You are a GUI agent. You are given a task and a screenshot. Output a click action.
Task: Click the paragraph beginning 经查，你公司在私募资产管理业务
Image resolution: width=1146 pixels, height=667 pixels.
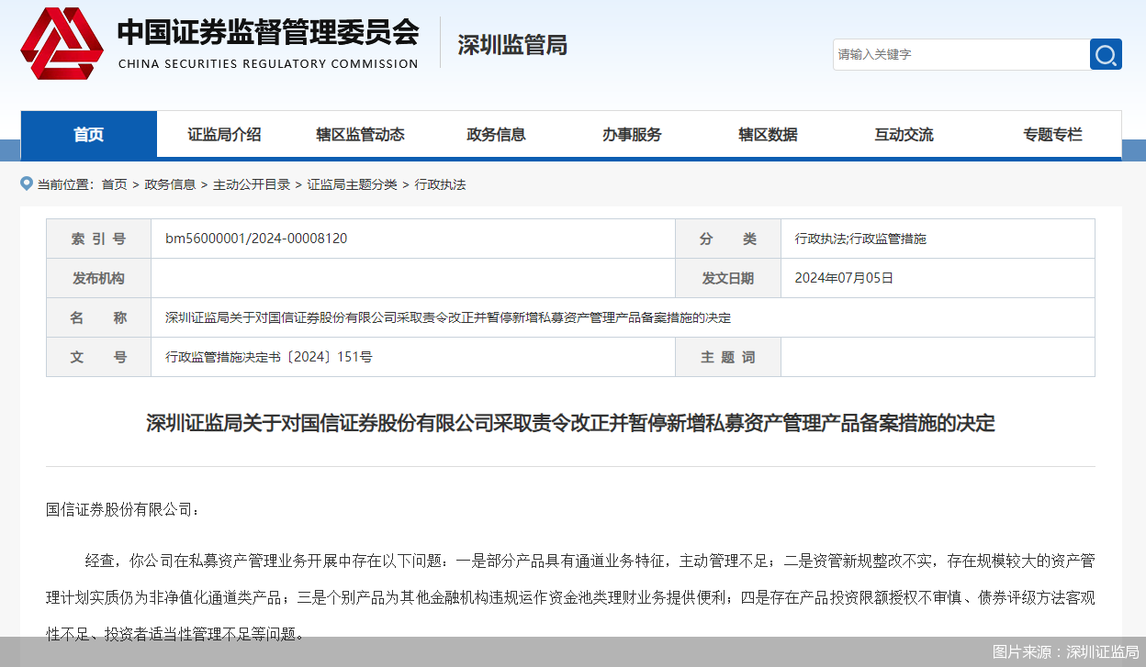(x=570, y=596)
